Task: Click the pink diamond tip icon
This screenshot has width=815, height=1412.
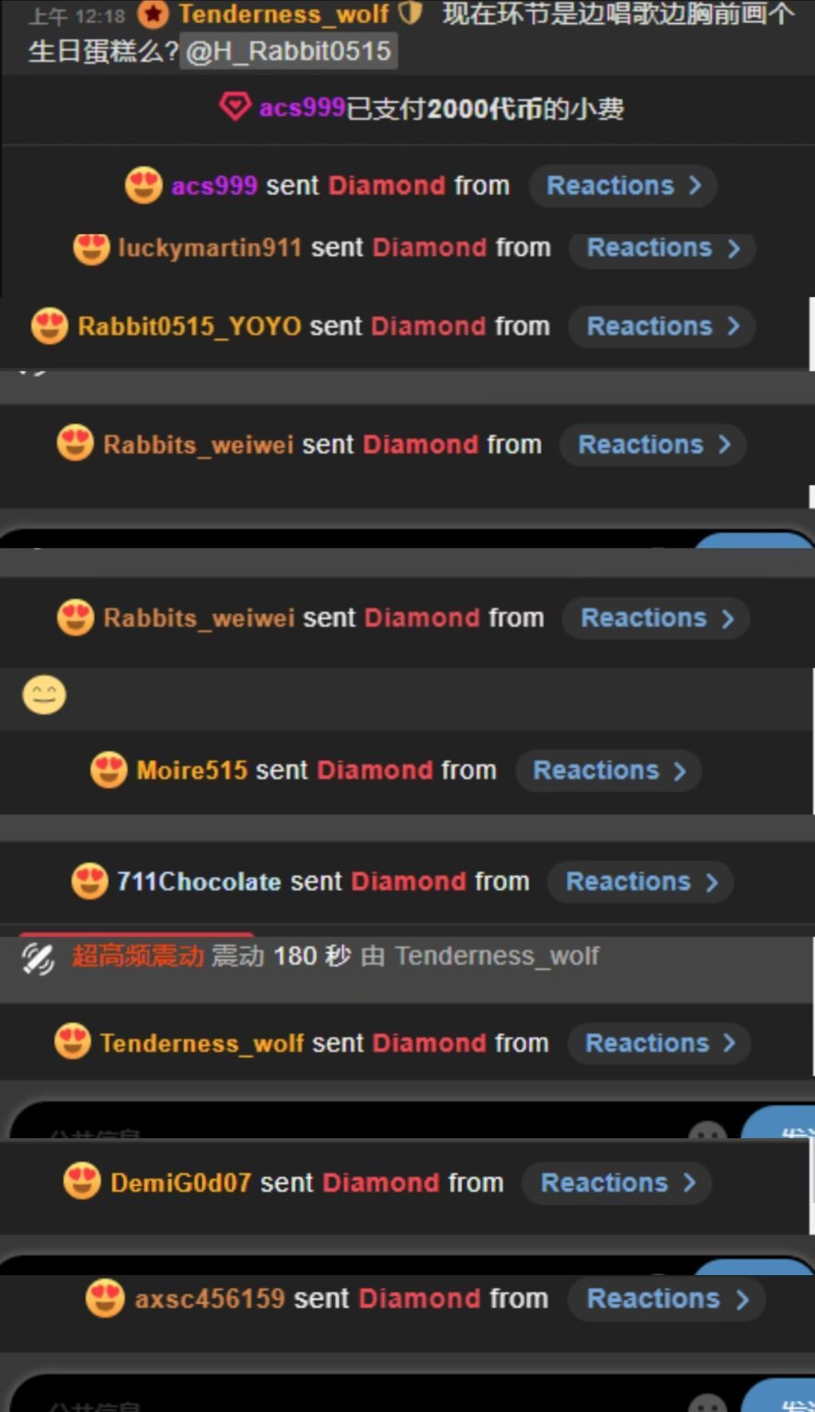Action: pyautogui.click(x=235, y=108)
